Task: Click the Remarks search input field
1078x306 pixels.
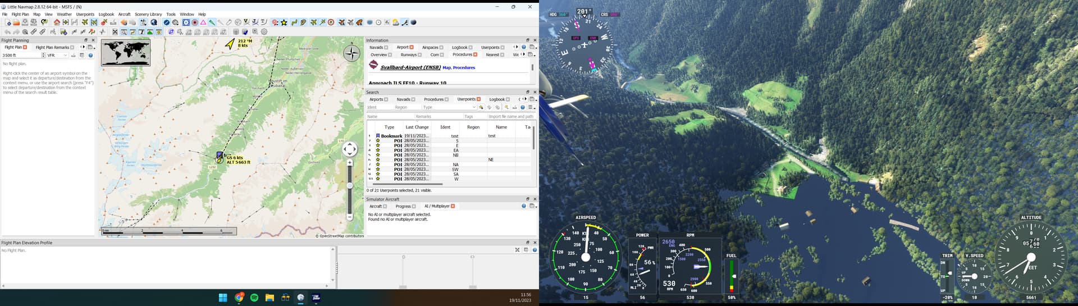Action: click(438, 116)
